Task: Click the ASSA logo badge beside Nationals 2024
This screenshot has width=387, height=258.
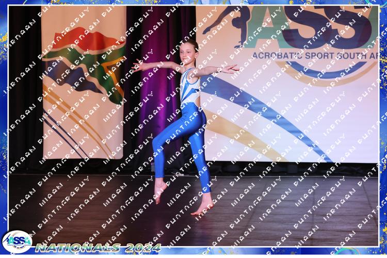Action: [17, 242]
